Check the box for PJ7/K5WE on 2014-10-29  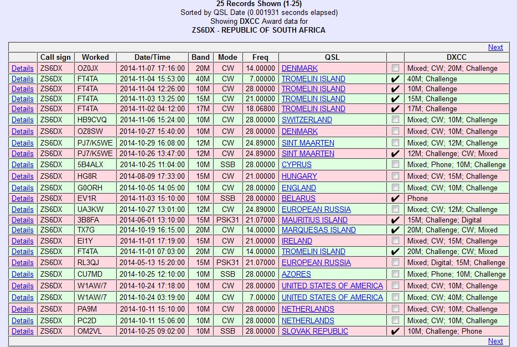pyautogui.click(x=395, y=142)
